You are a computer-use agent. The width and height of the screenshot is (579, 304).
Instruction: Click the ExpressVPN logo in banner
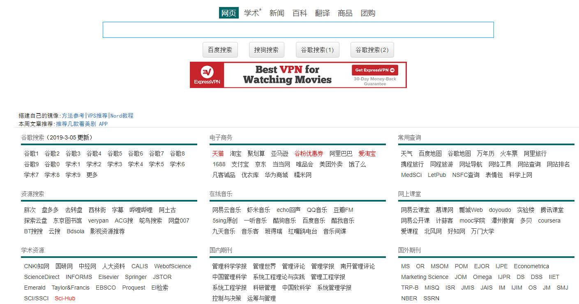pos(207,75)
